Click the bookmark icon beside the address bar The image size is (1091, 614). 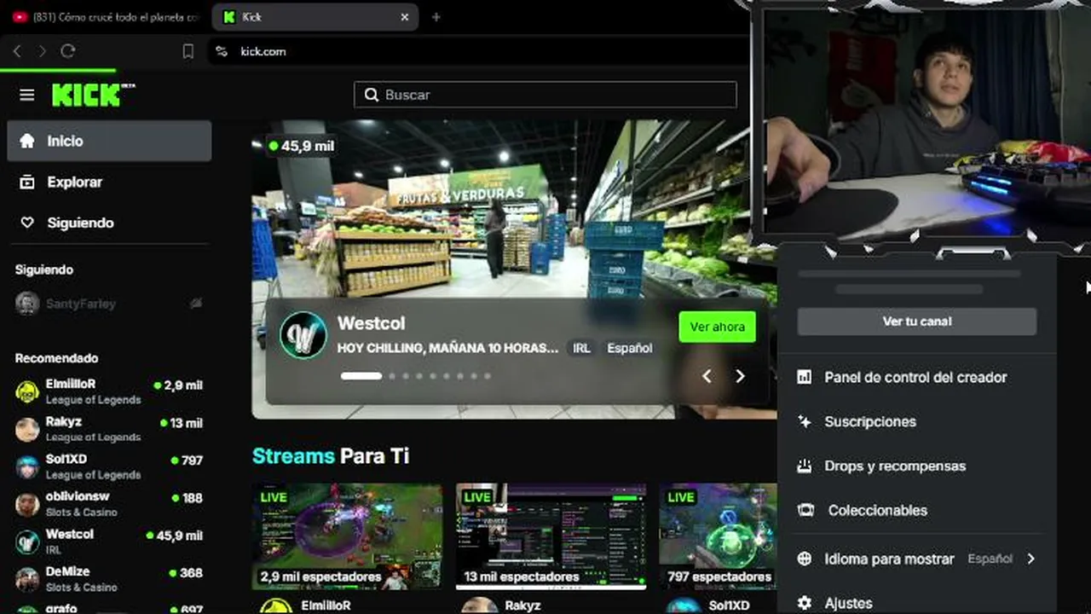188,51
